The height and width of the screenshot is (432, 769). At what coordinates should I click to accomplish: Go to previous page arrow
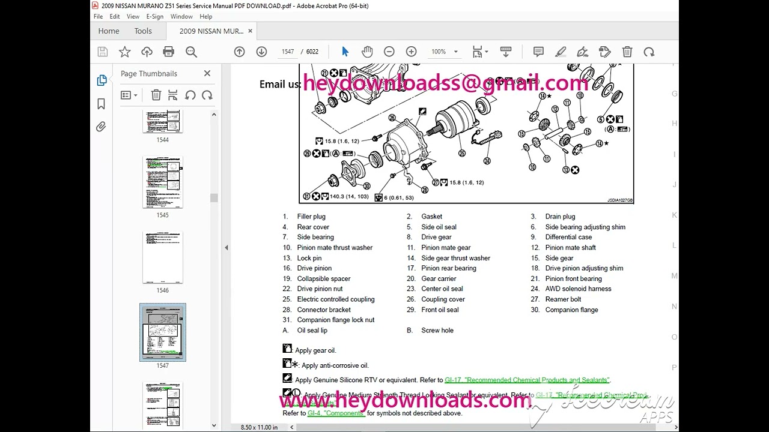(x=239, y=52)
